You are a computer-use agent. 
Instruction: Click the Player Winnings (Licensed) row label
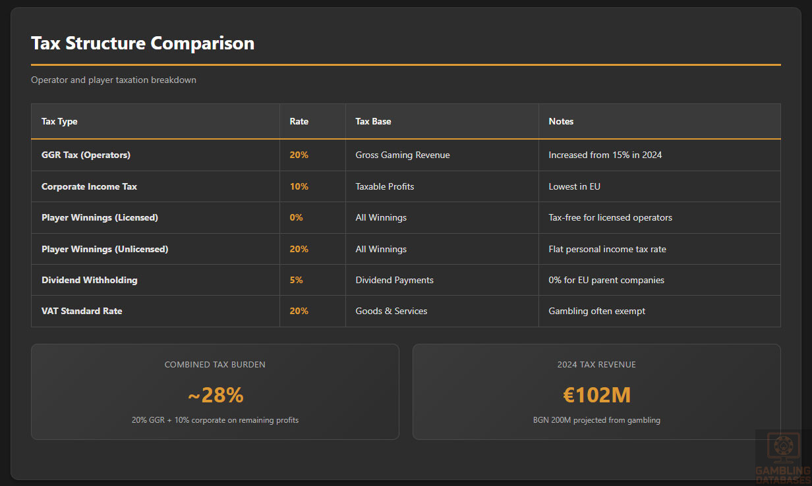click(100, 217)
